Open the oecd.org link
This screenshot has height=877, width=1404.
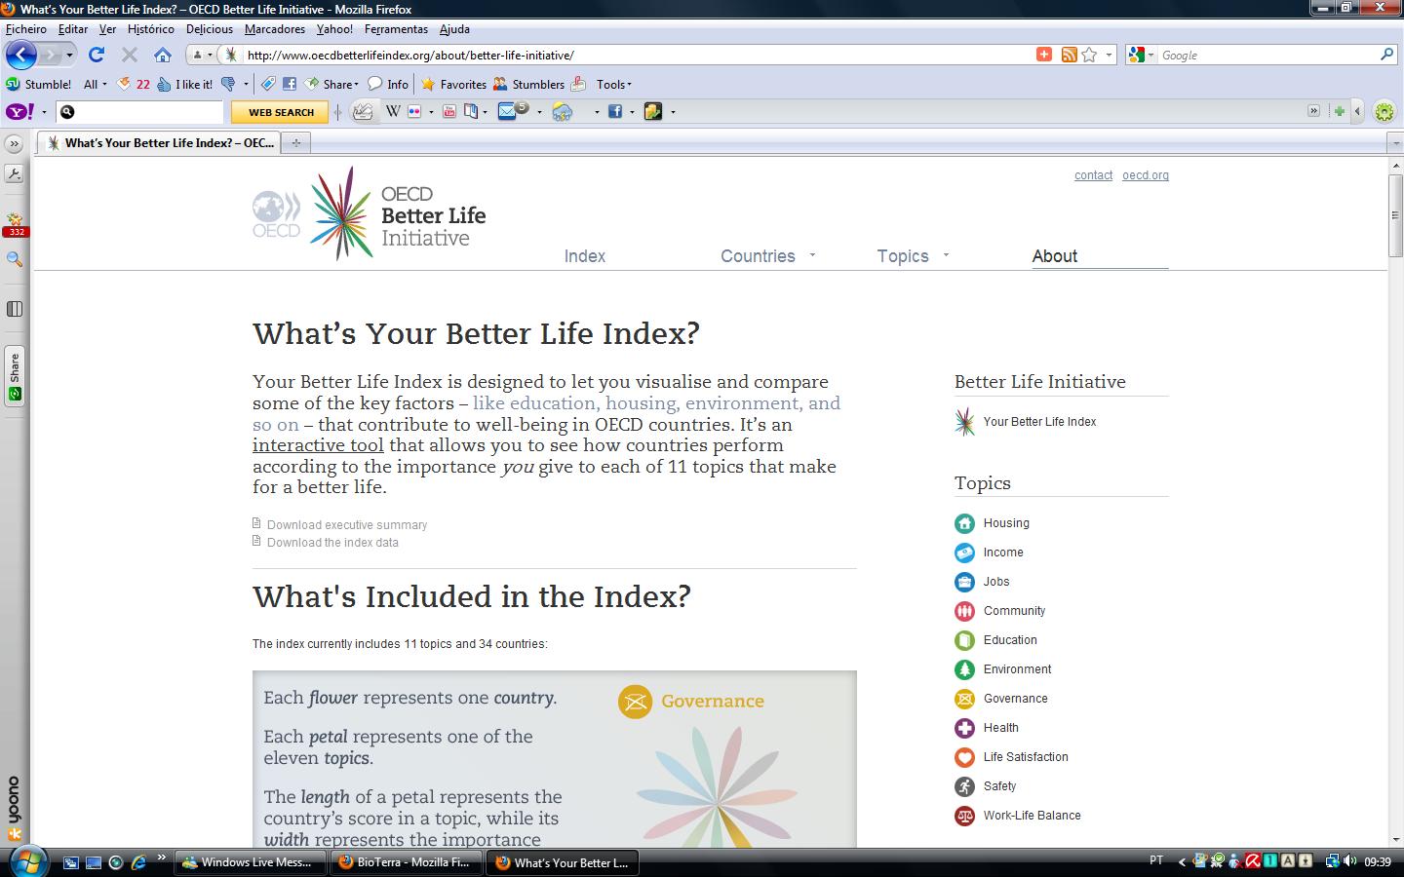pyautogui.click(x=1145, y=175)
